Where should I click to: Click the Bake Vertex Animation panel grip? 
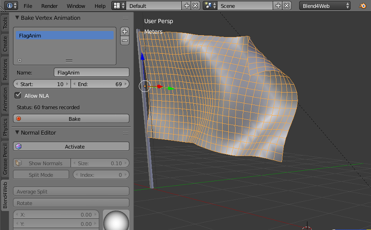click(126, 18)
